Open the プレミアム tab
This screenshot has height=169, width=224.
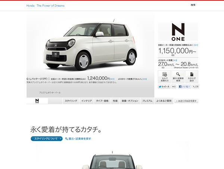click(147, 101)
